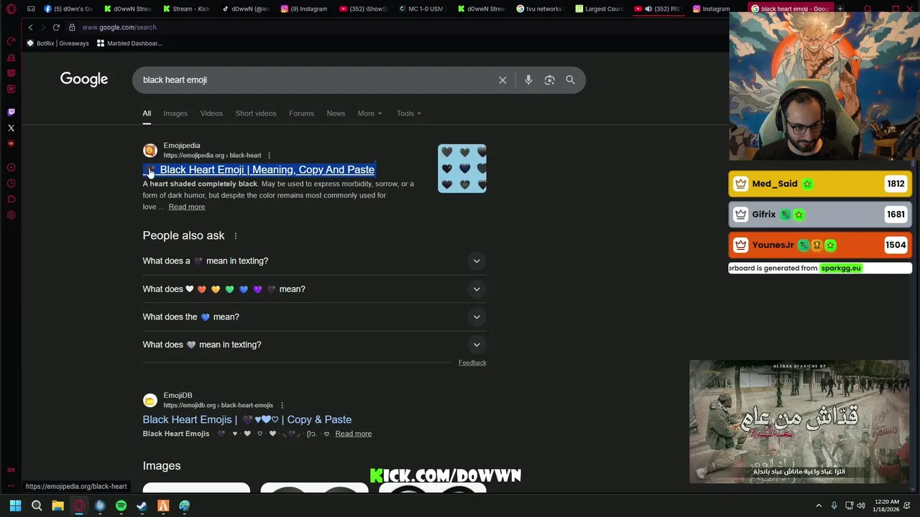Screen dimensions: 920x517
Task: Open Twitch in the Opera sidebar
Action: tap(11, 112)
